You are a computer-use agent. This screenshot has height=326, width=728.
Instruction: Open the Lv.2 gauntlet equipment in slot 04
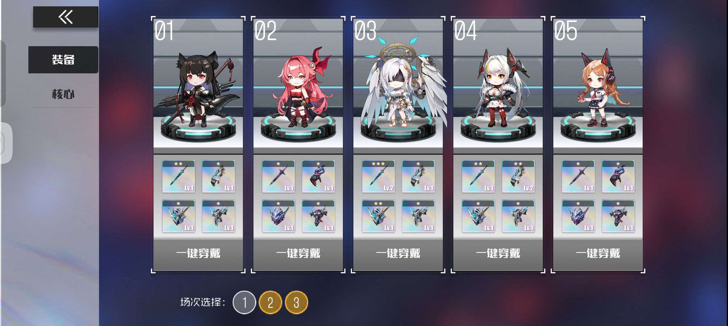pos(518,176)
